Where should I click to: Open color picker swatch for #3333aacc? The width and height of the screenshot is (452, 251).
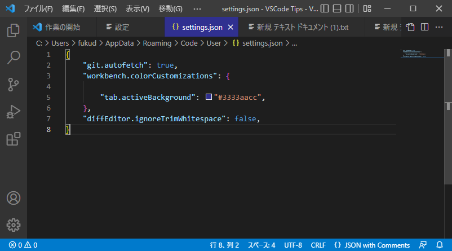pos(209,97)
